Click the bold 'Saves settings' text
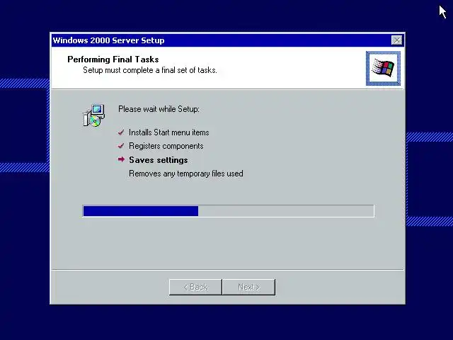 (x=159, y=160)
